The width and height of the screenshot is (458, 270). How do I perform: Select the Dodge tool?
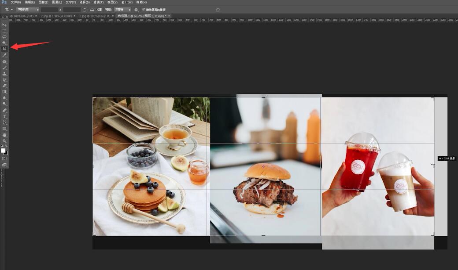point(4,104)
